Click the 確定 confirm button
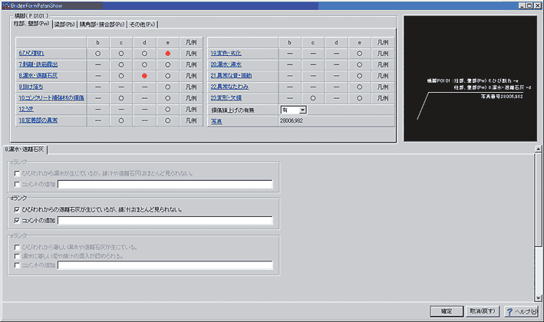 tap(447, 311)
